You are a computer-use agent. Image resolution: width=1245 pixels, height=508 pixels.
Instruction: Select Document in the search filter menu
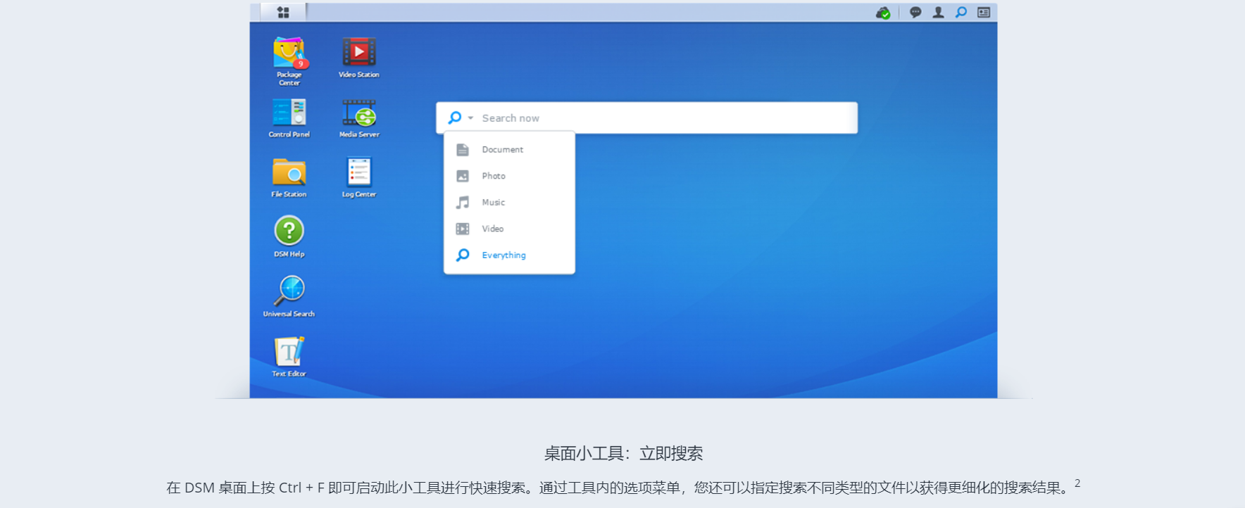pyautogui.click(x=503, y=150)
